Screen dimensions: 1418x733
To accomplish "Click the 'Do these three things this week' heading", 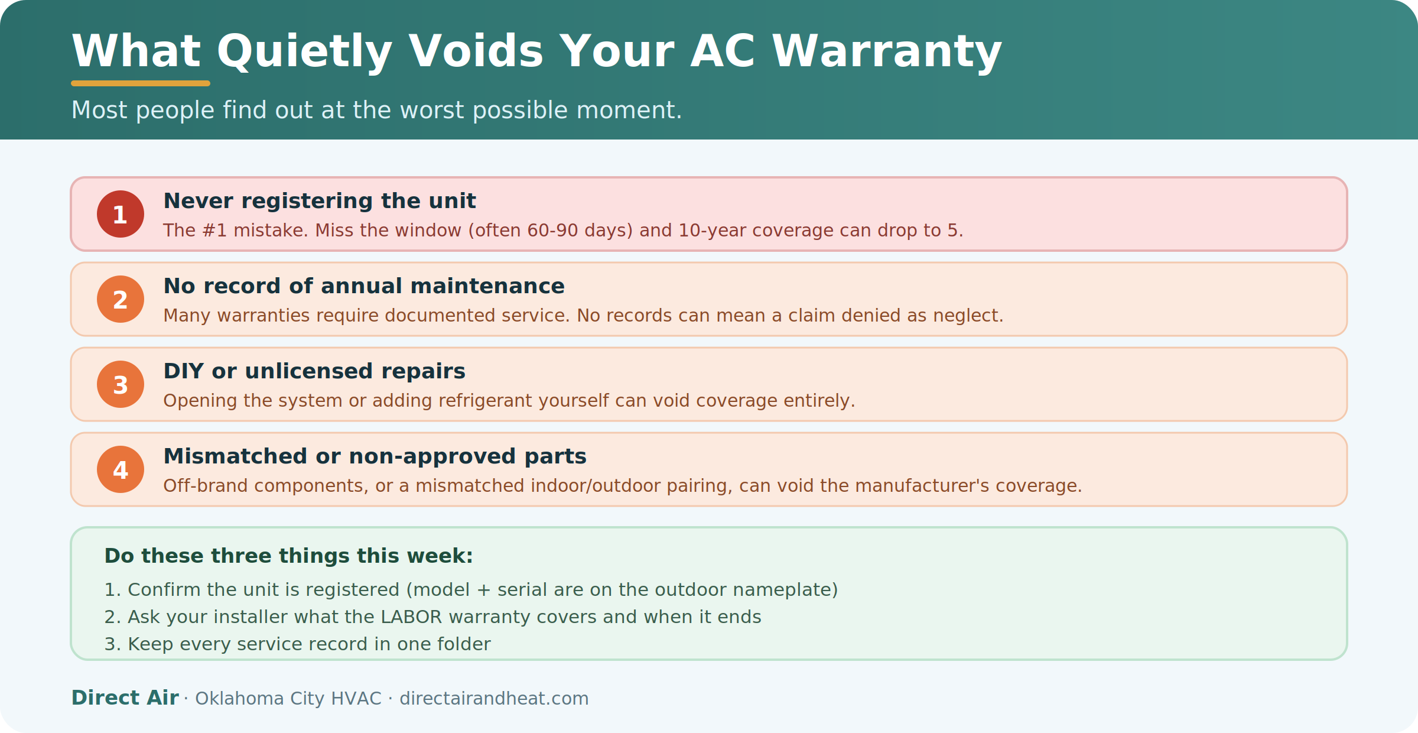I will click(x=288, y=556).
